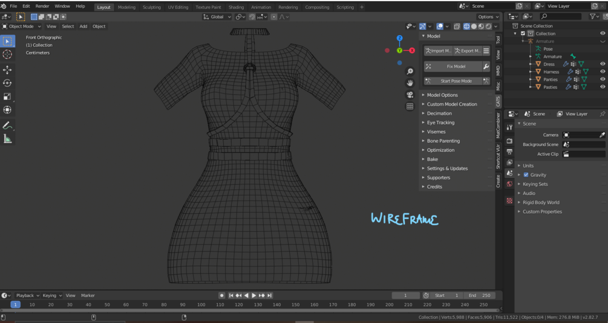Click frame 100 on the timeline
The image size is (608, 323).
[201, 305]
